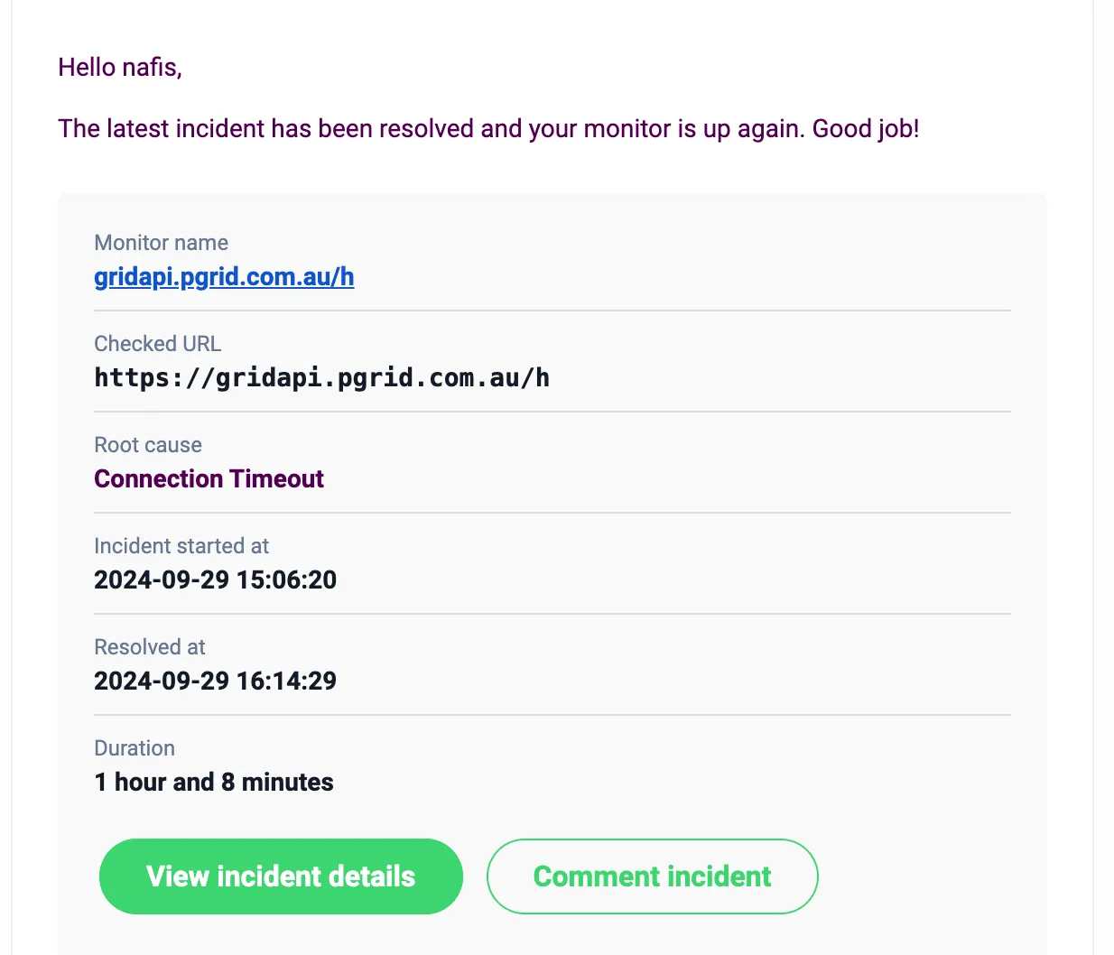Click the word minutes in the duration
Screen dimensions: 1114x955
(287, 783)
